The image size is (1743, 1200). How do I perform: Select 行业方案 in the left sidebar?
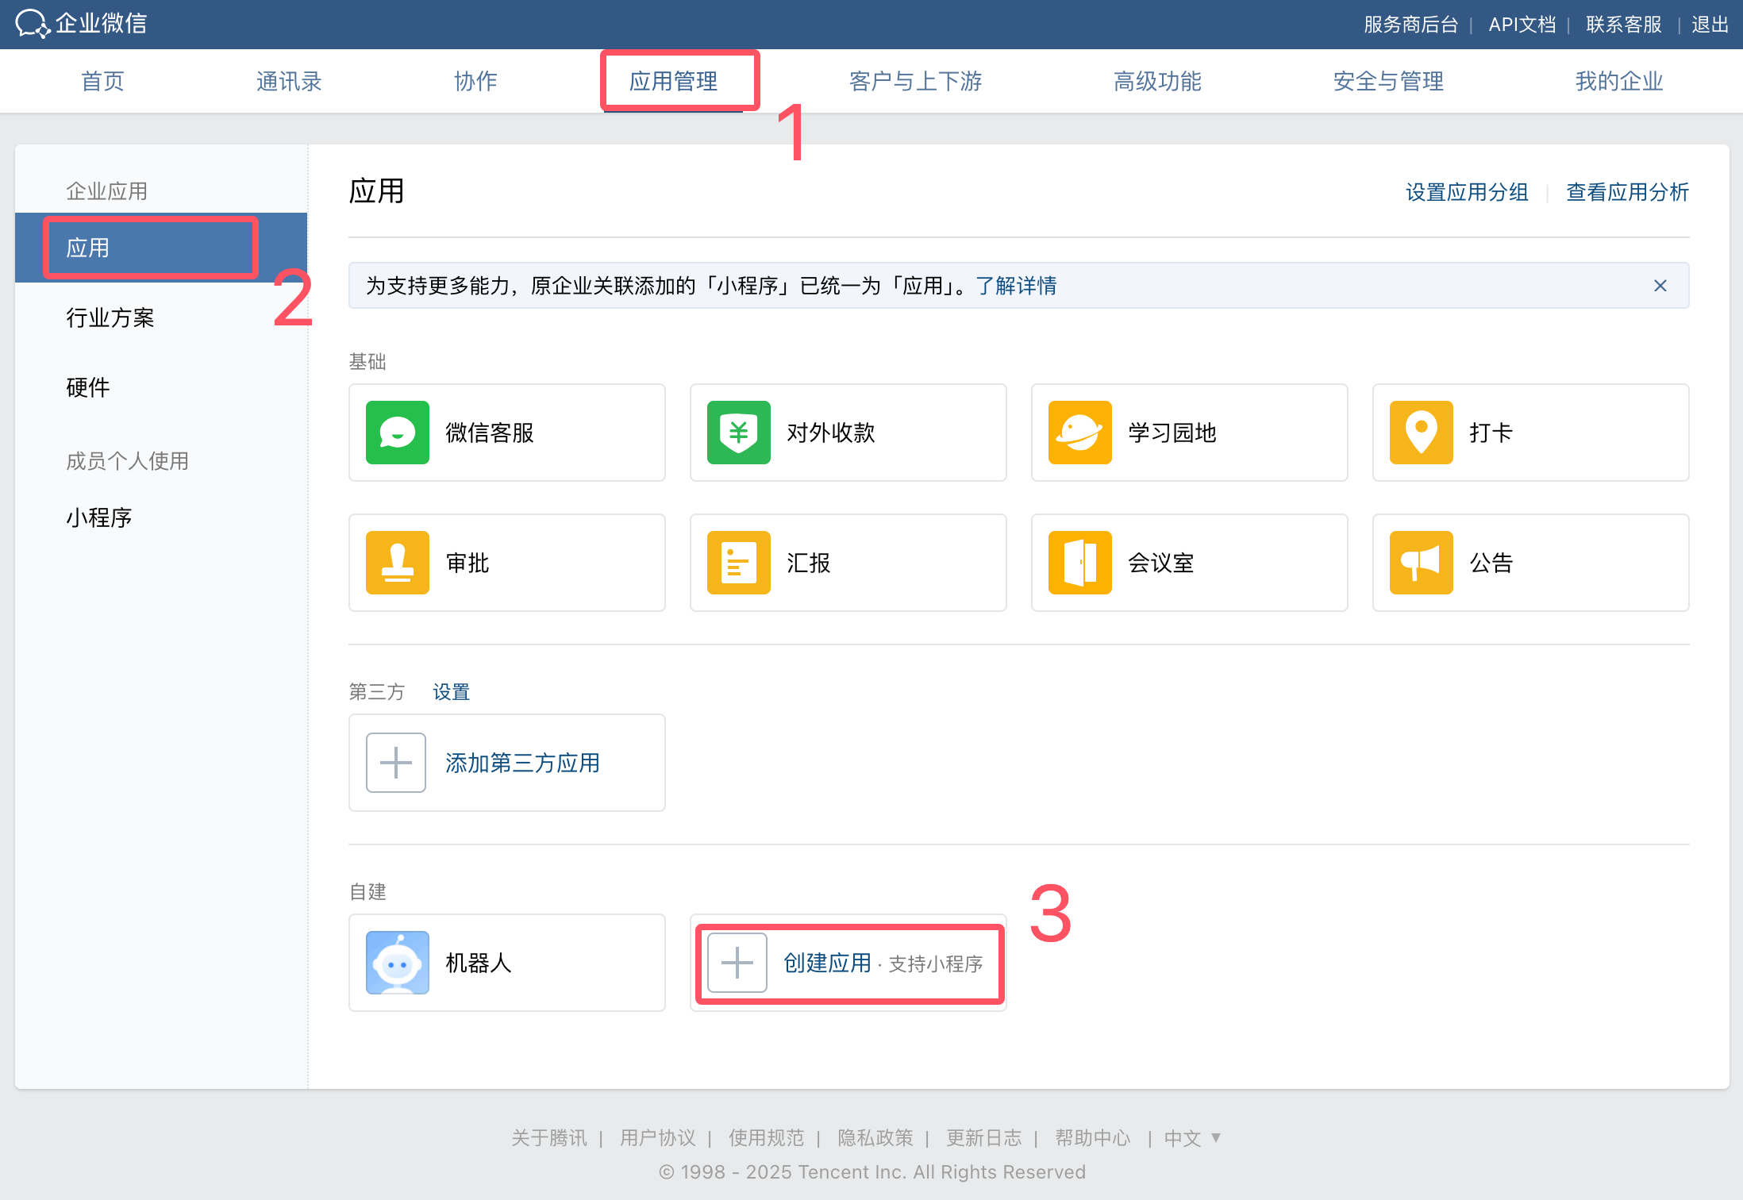pos(110,317)
